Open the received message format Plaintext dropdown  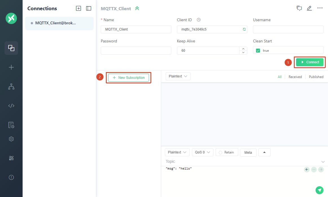[178, 76]
